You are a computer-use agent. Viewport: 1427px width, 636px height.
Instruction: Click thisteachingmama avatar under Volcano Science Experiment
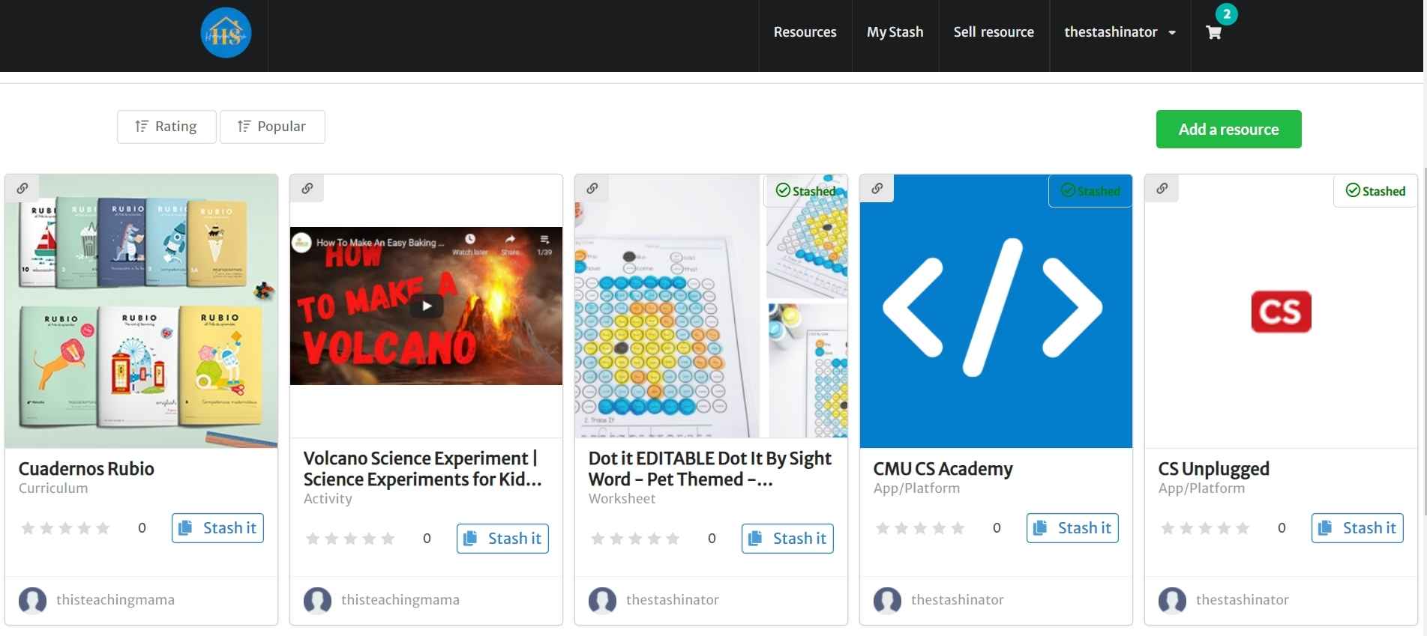click(x=317, y=600)
